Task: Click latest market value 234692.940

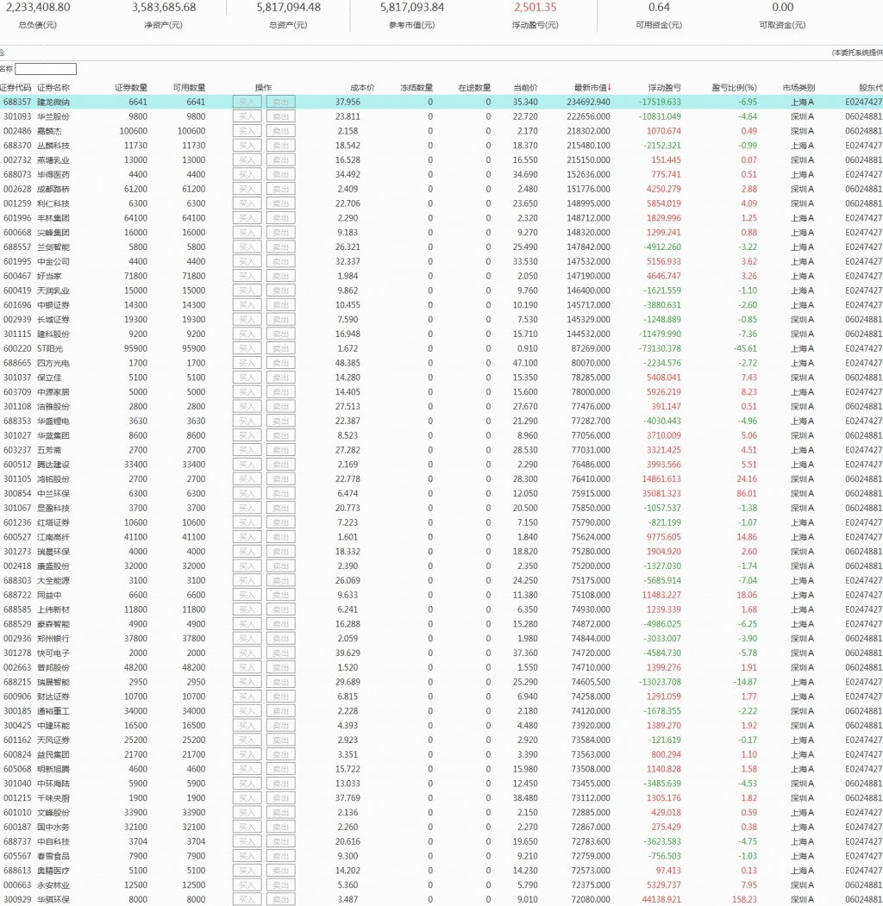Action: (x=588, y=102)
